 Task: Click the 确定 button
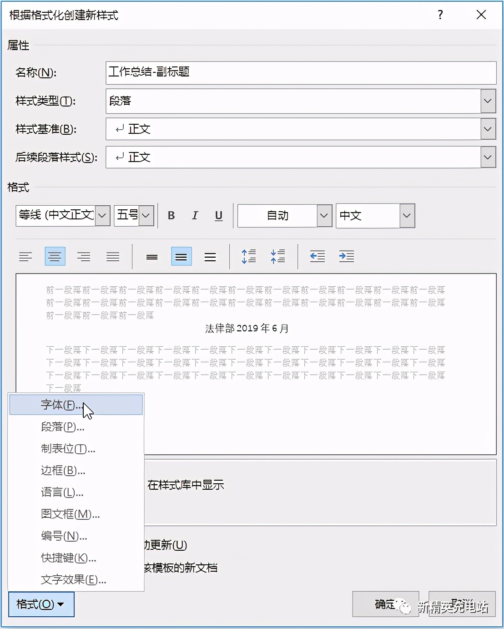click(386, 604)
